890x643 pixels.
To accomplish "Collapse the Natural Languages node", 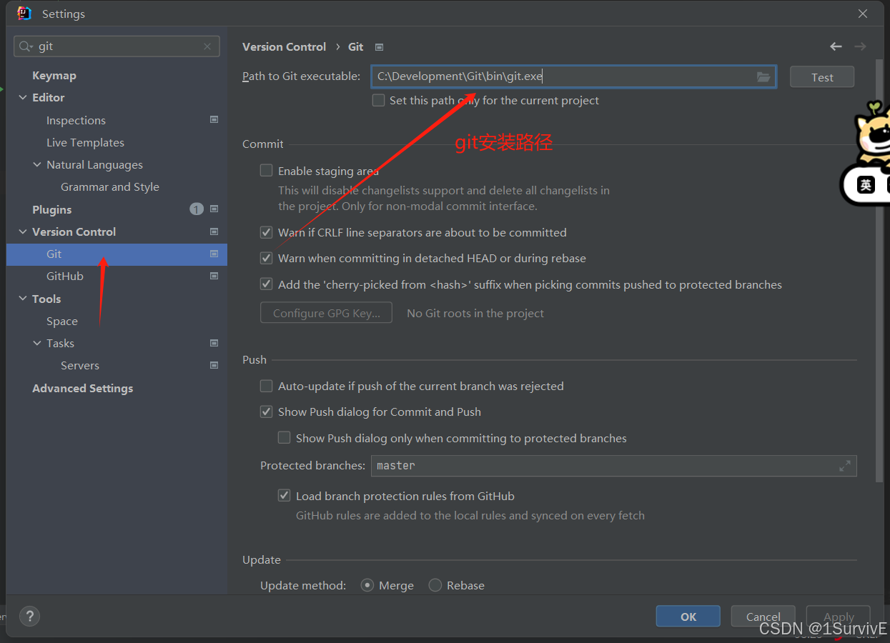I will [37, 164].
